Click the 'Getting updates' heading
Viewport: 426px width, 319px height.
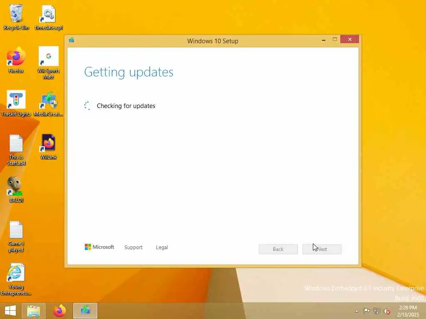[x=129, y=72]
